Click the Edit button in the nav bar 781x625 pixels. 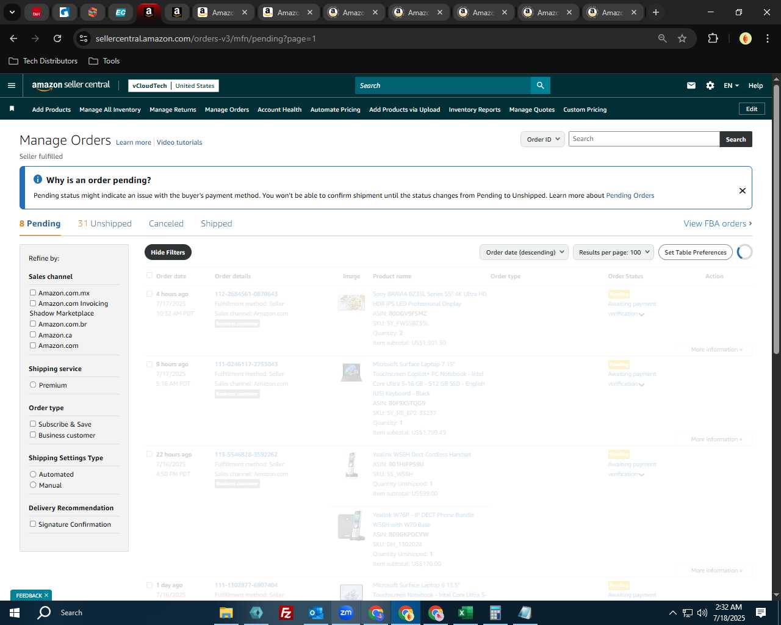tap(752, 109)
